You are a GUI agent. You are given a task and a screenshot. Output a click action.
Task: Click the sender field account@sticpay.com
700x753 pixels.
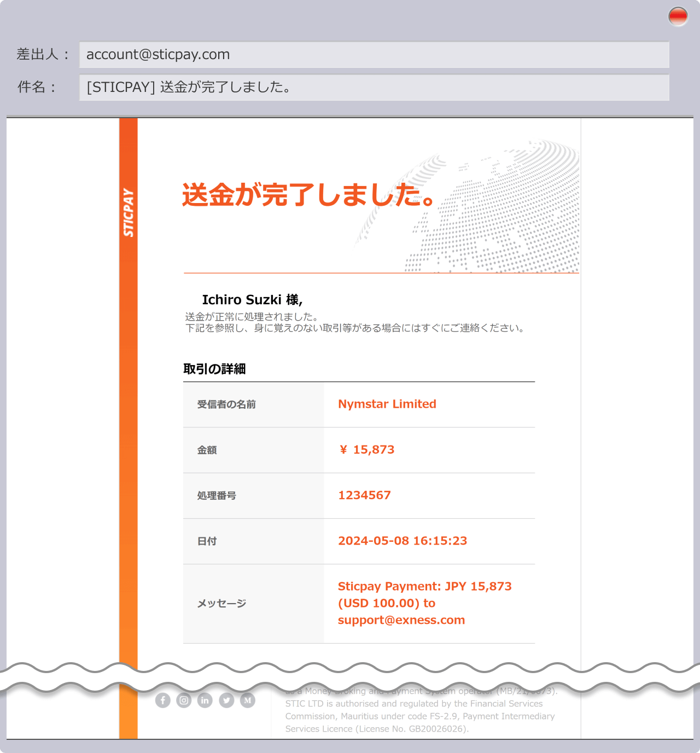point(374,55)
